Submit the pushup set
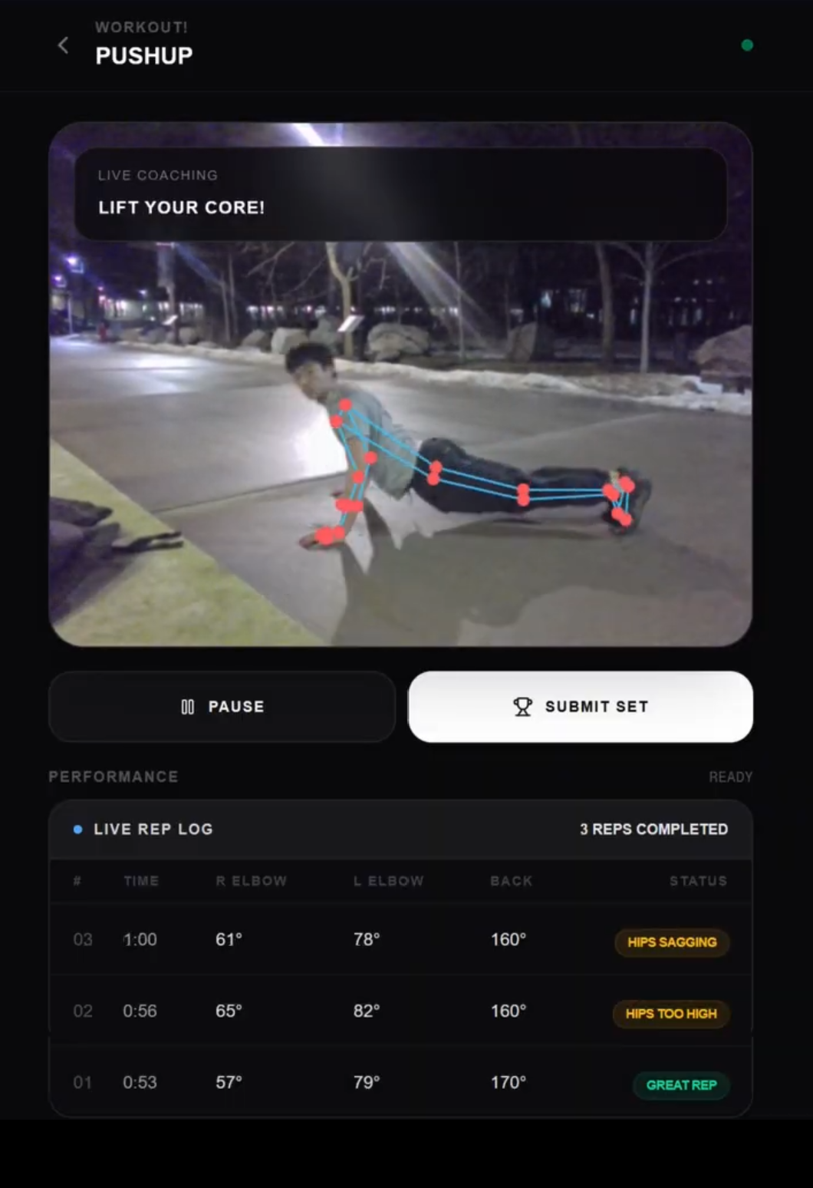Image resolution: width=813 pixels, height=1188 pixels. (581, 707)
